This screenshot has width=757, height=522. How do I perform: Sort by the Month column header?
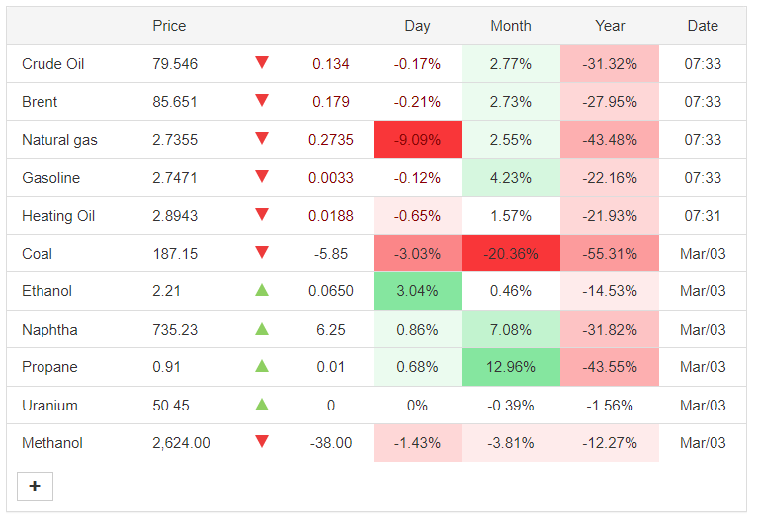click(511, 26)
